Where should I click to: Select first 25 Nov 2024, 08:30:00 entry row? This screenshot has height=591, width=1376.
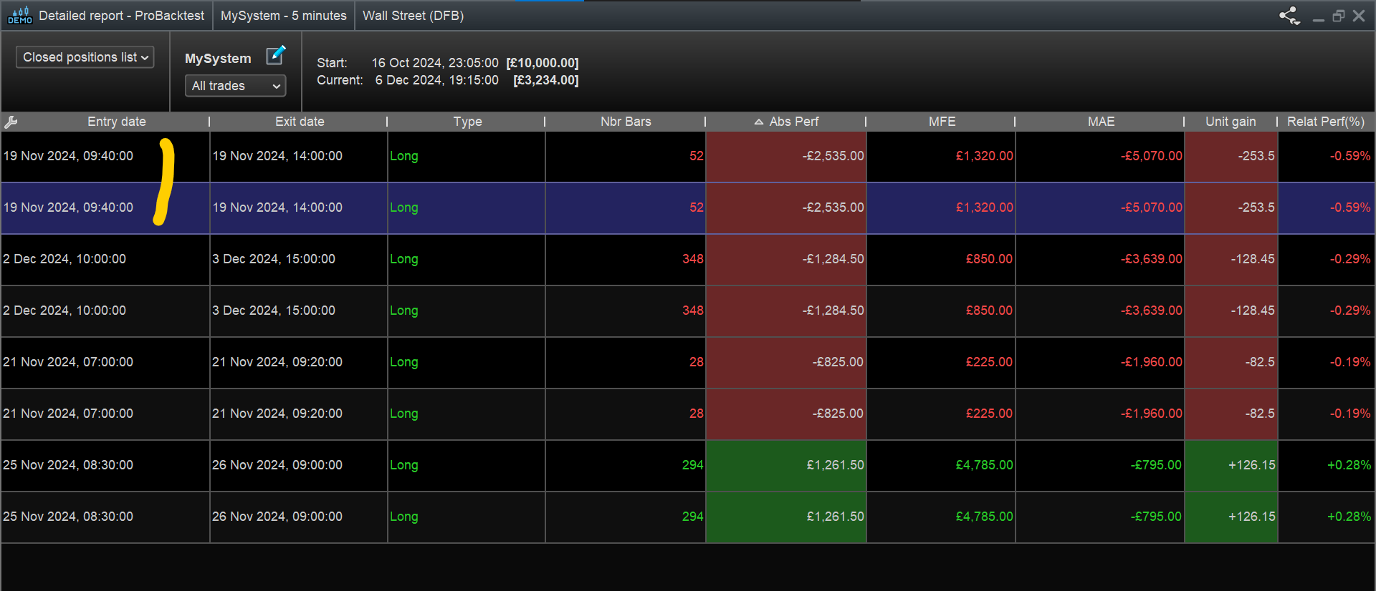(x=68, y=465)
